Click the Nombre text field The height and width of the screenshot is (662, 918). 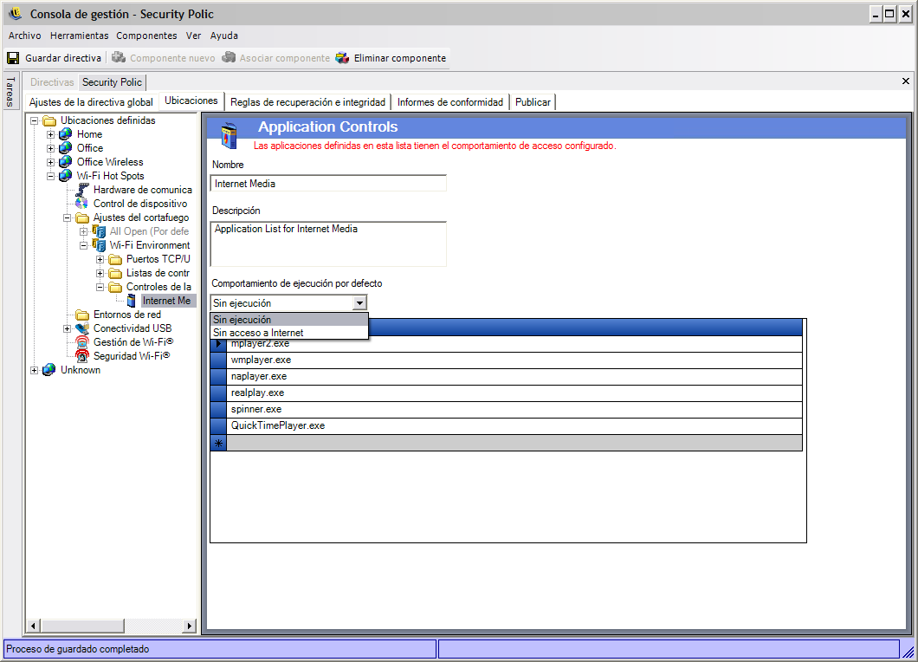point(328,184)
